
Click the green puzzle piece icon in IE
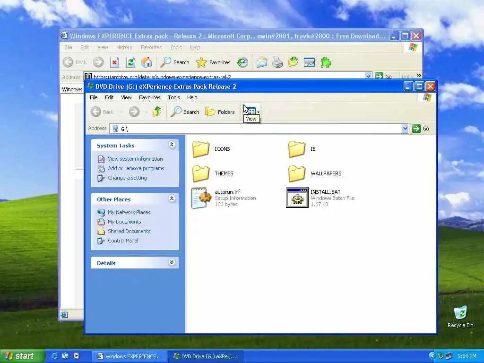[326, 62]
